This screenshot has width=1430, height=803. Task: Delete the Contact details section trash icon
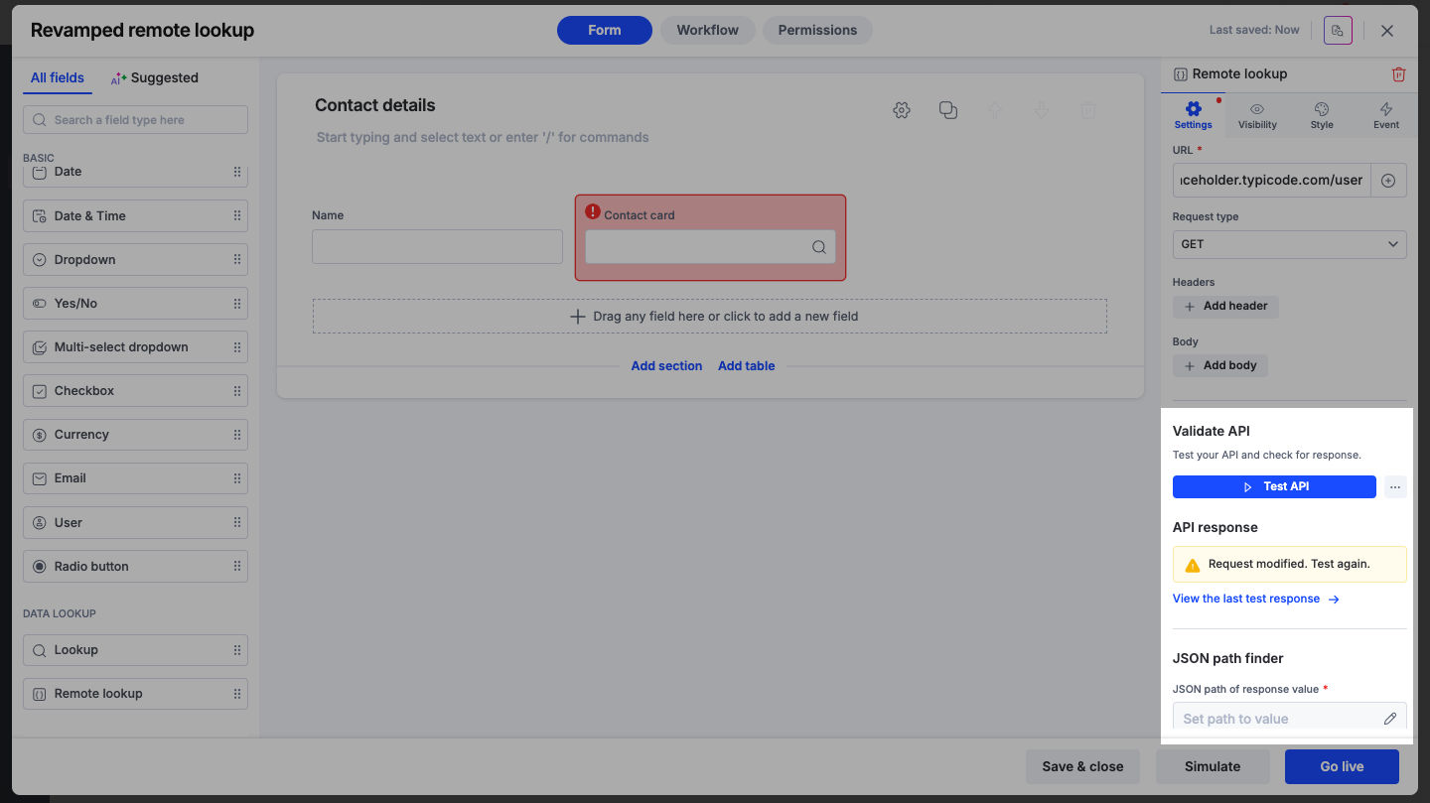click(1088, 110)
